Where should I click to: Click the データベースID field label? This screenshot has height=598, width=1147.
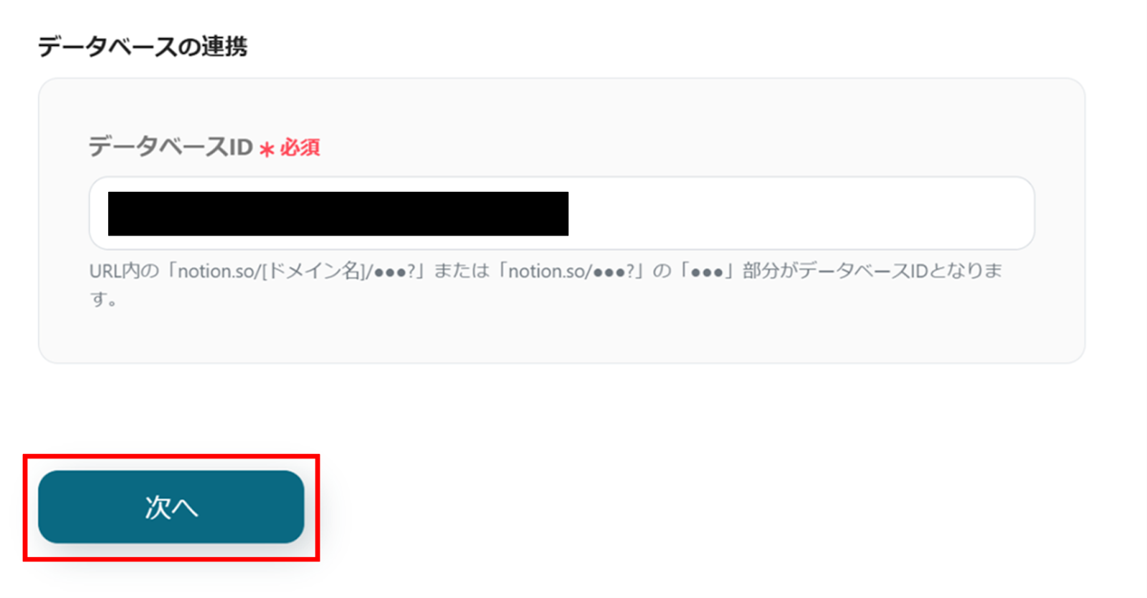[x=171, y=147]
